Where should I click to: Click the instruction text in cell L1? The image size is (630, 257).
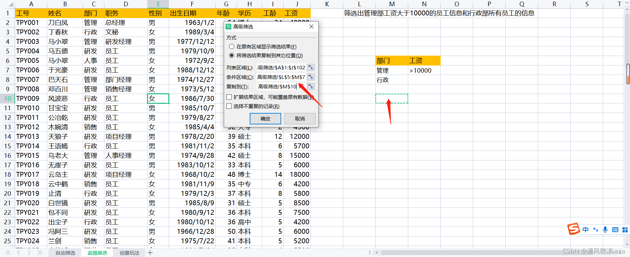439,13
